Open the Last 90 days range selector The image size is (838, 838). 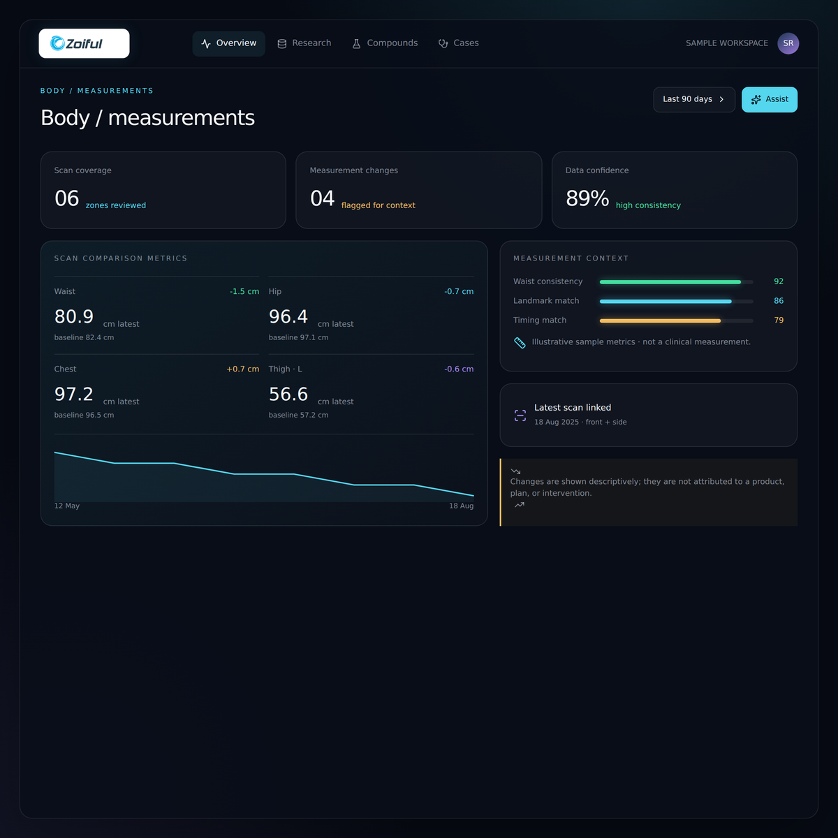694,100
